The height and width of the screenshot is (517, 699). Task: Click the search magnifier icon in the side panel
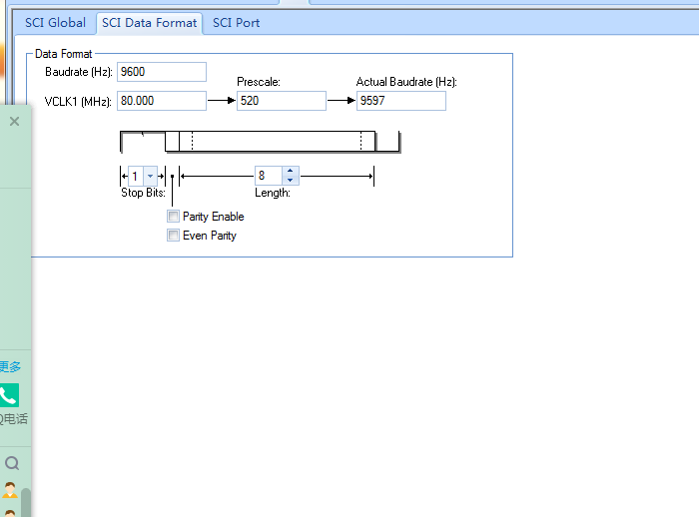[x=12, y=463]
